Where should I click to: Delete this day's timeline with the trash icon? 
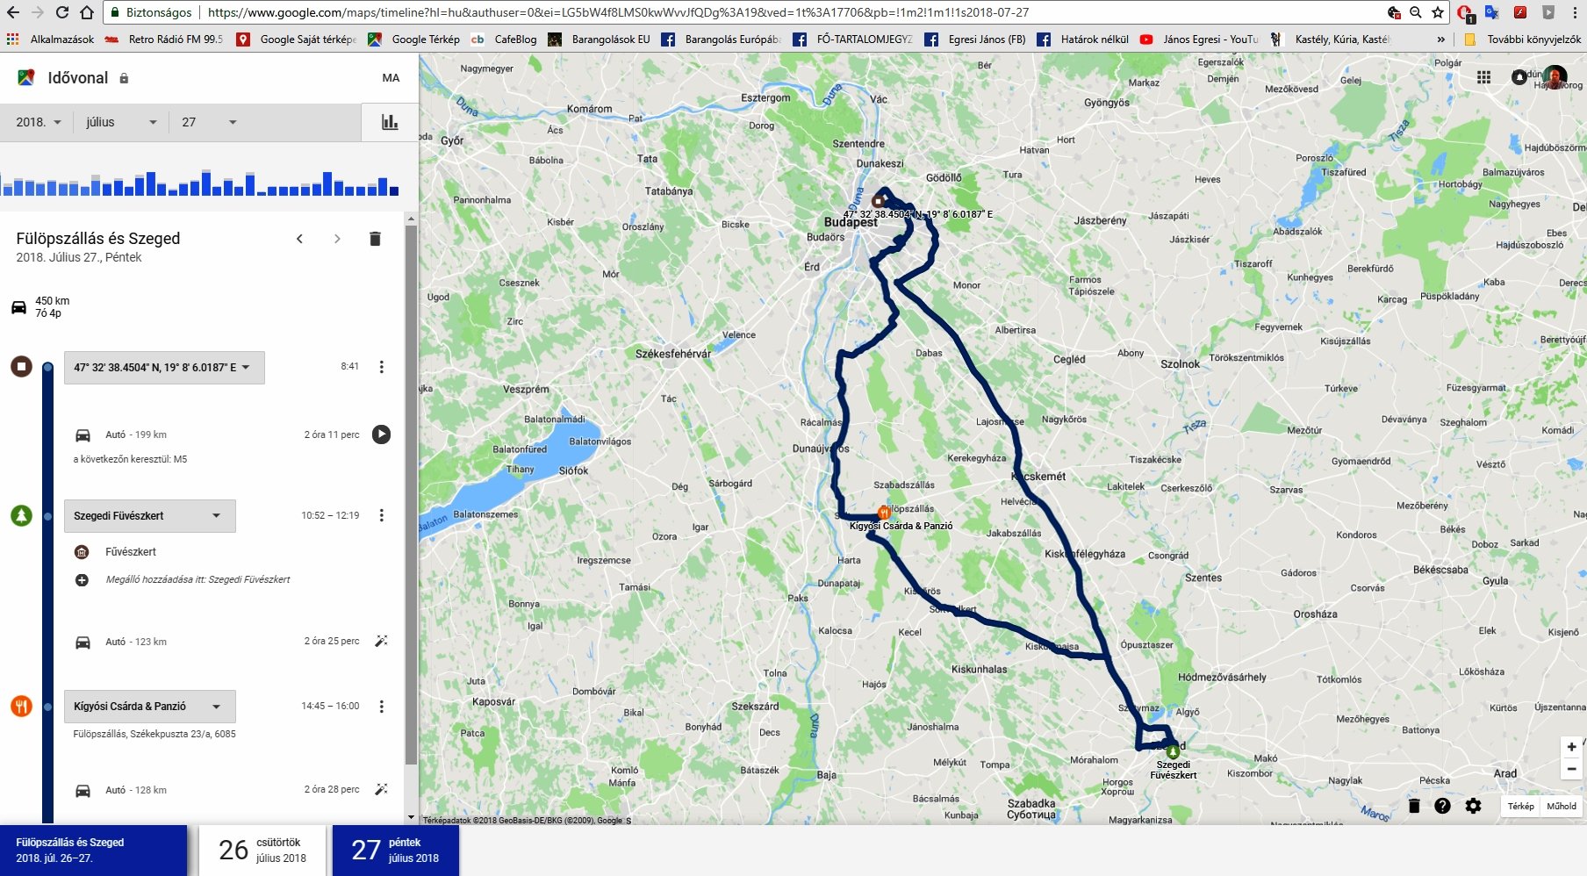(375, 239)
